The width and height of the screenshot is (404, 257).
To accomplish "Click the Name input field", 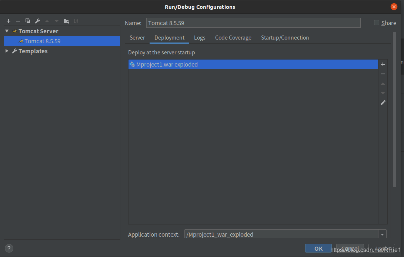I will coord(253,23).
